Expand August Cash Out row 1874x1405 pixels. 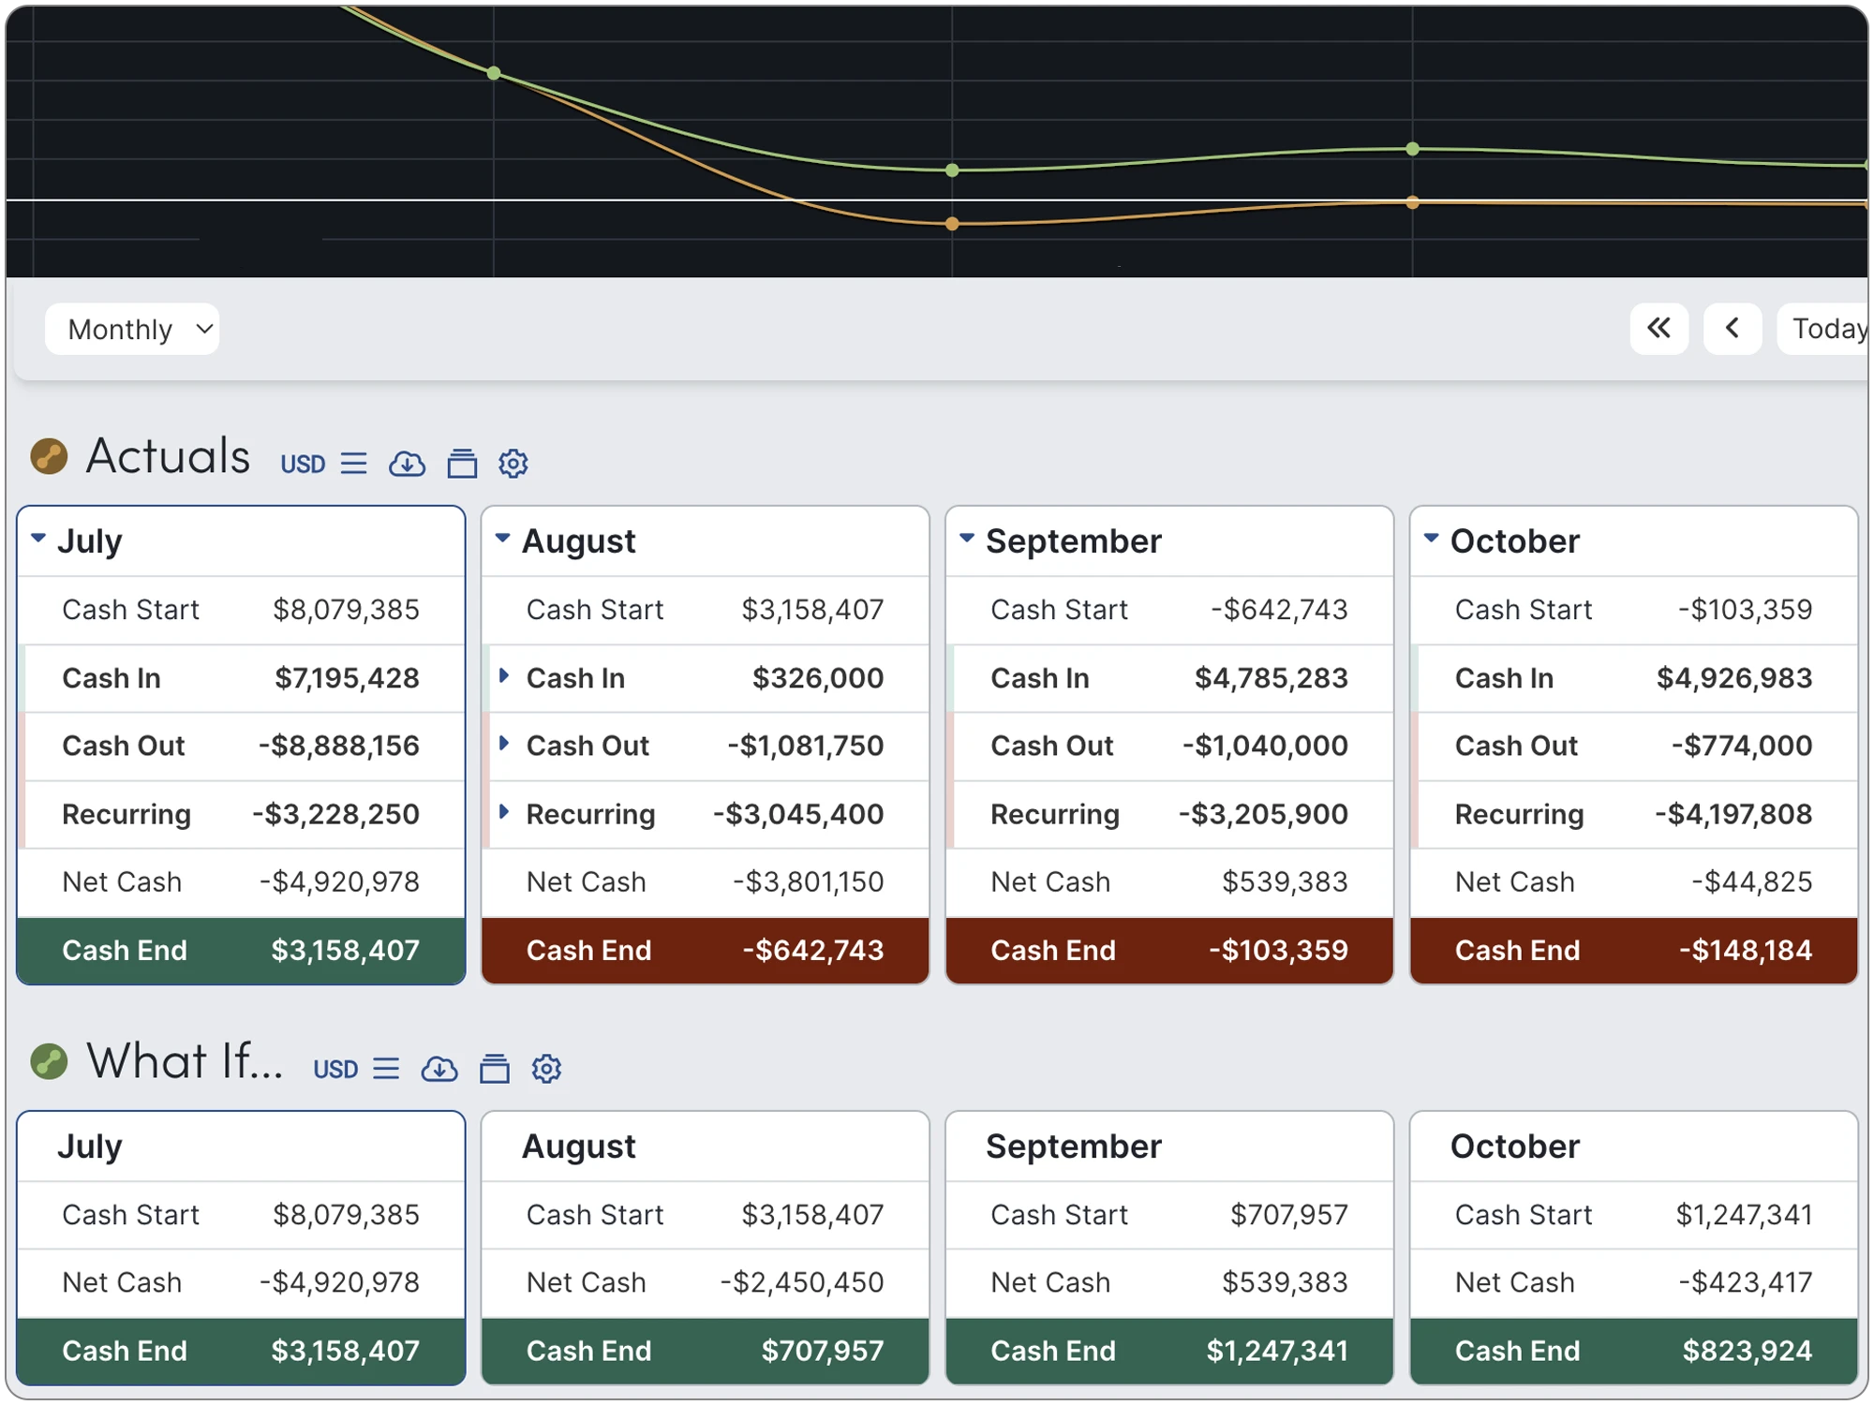(504, 744)
